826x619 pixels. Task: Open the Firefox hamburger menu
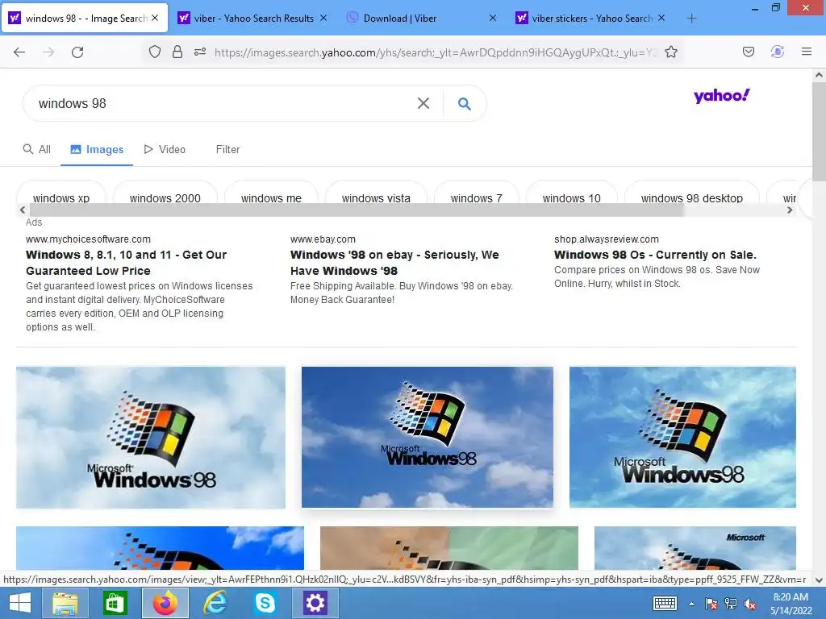(807, 52)
